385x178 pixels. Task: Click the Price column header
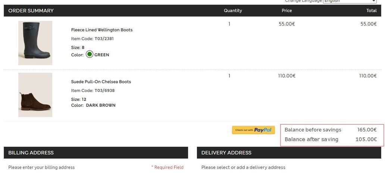(287, 11)
